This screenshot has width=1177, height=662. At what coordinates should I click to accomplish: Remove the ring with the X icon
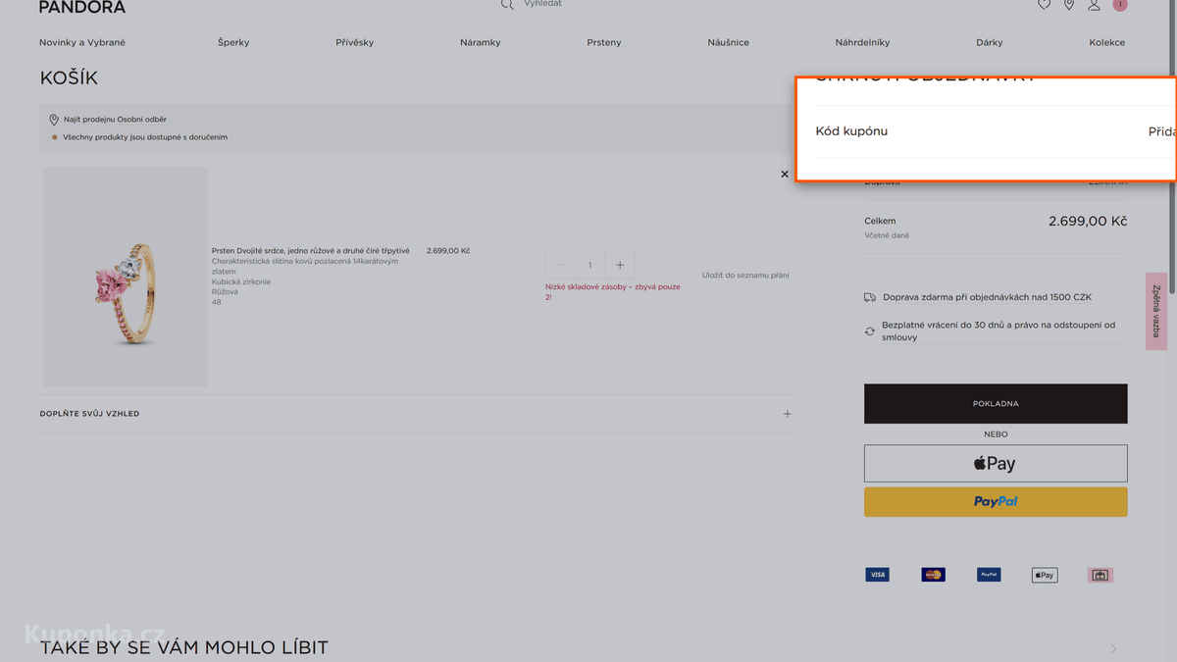click(x=785, y=174)
